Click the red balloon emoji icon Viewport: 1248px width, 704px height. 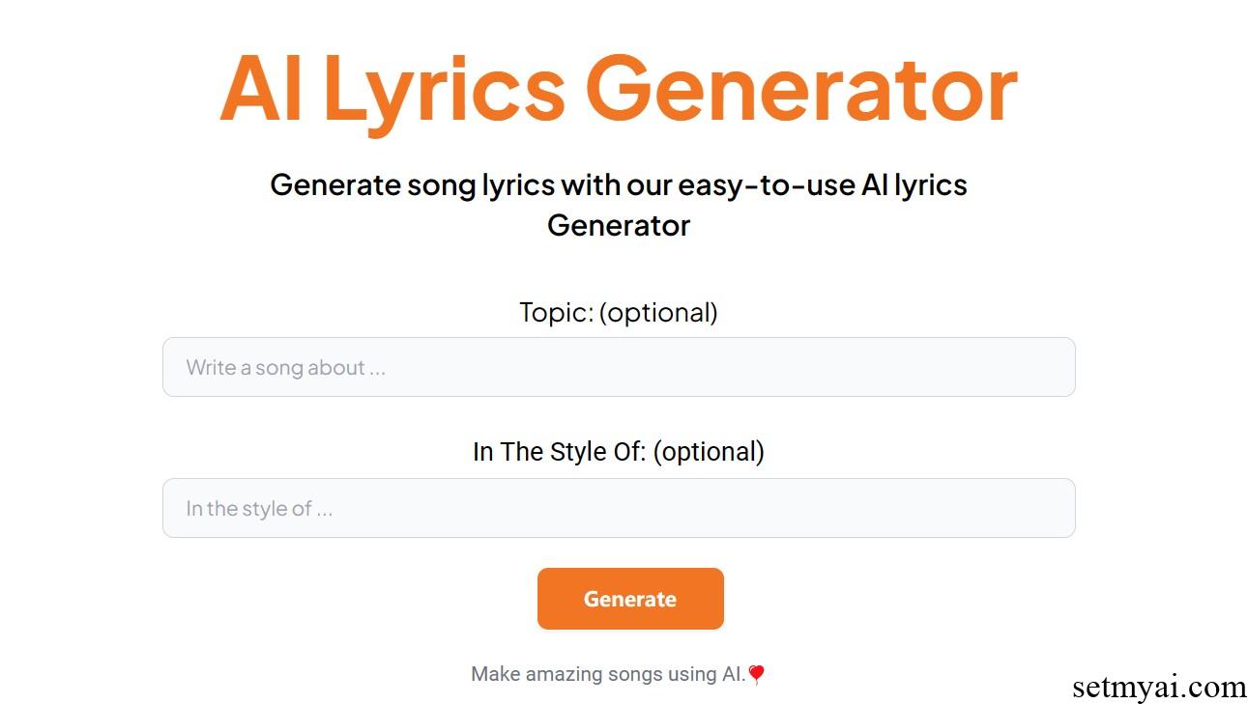pyautogui.click(x=756, y=675)
